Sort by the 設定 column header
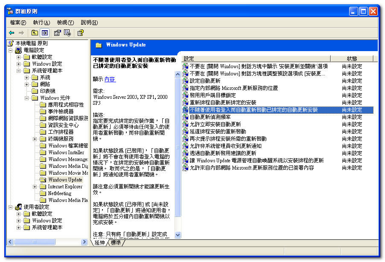Viewport: 385px width, 262px height. (x=256, y=58)
